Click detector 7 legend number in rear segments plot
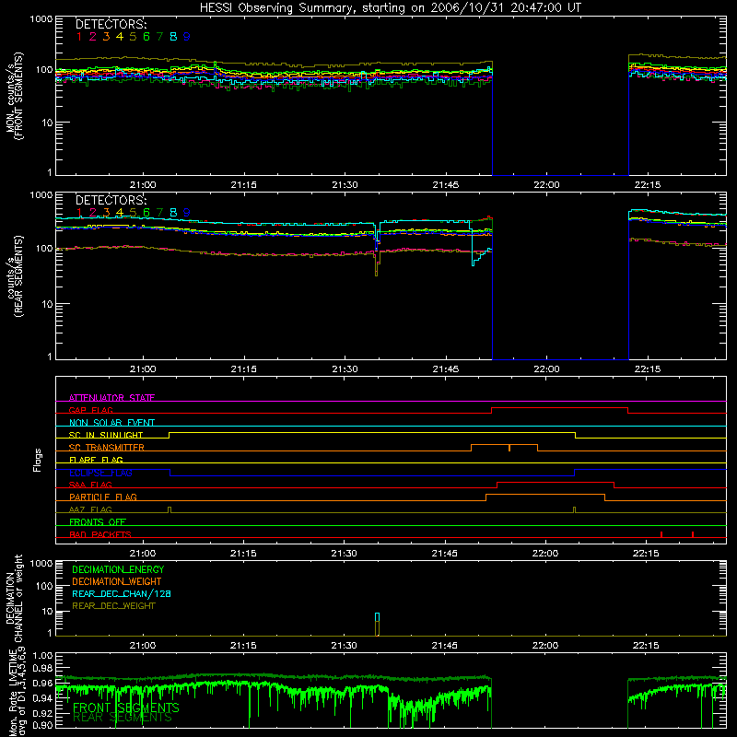 [159, 213]
